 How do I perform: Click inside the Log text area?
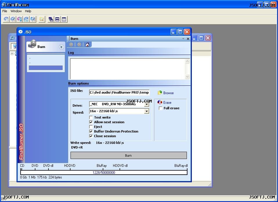click(127, 69)
